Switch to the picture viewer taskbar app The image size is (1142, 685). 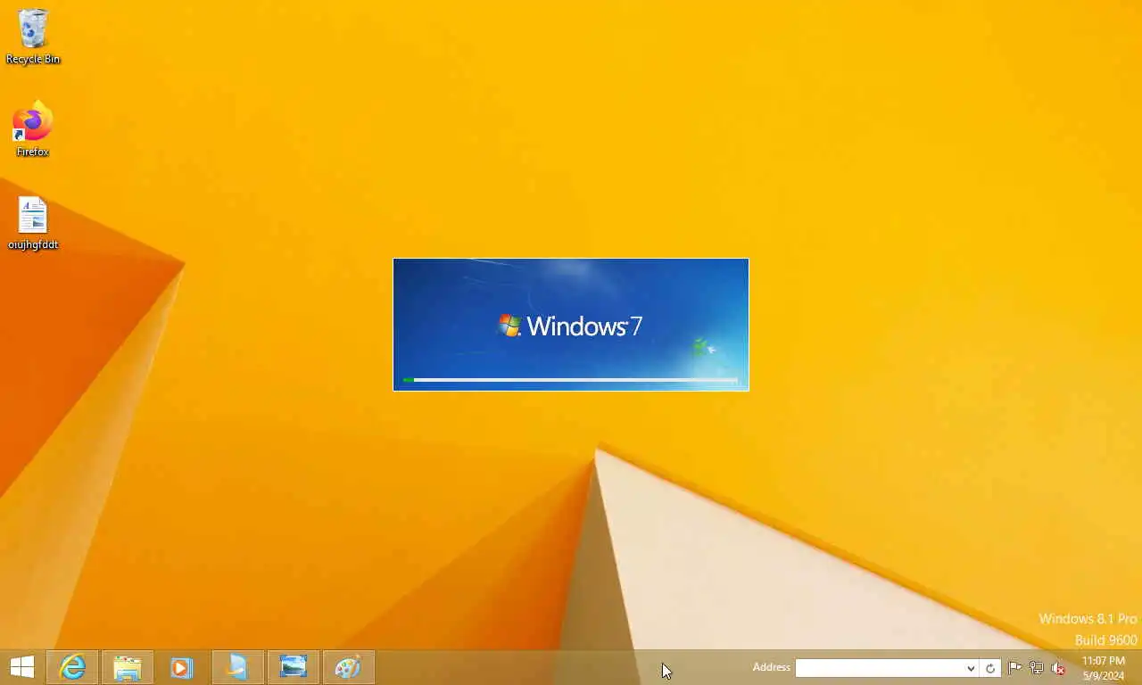tap(294, 667)
